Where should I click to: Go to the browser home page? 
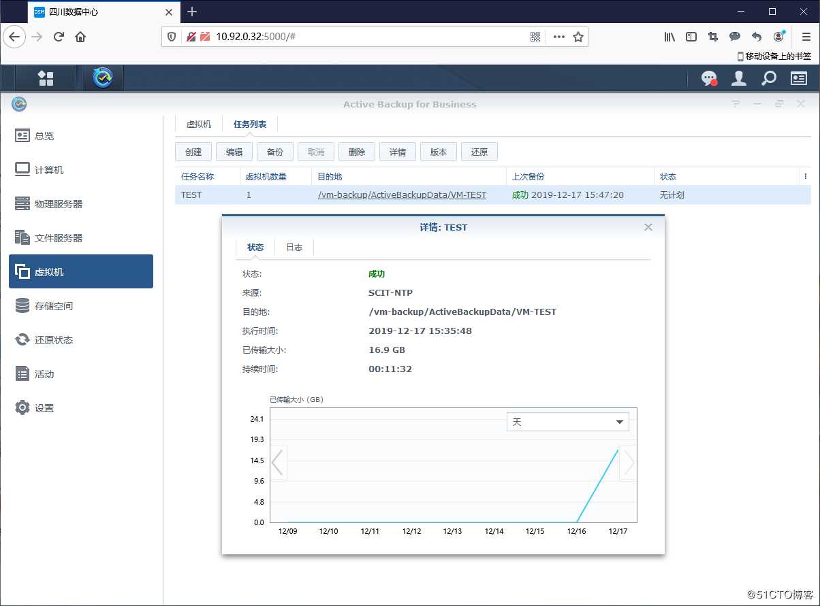click(x=80, y=37)
